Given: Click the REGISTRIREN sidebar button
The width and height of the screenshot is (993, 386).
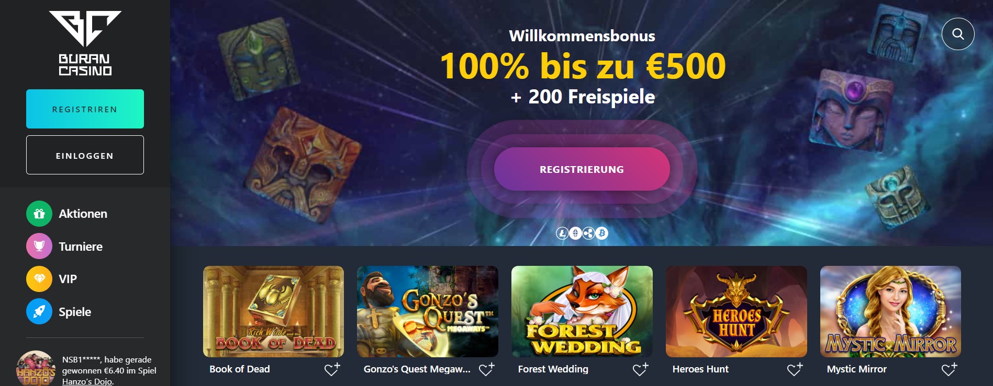Looking at the screenshot, I should (85, 109).
